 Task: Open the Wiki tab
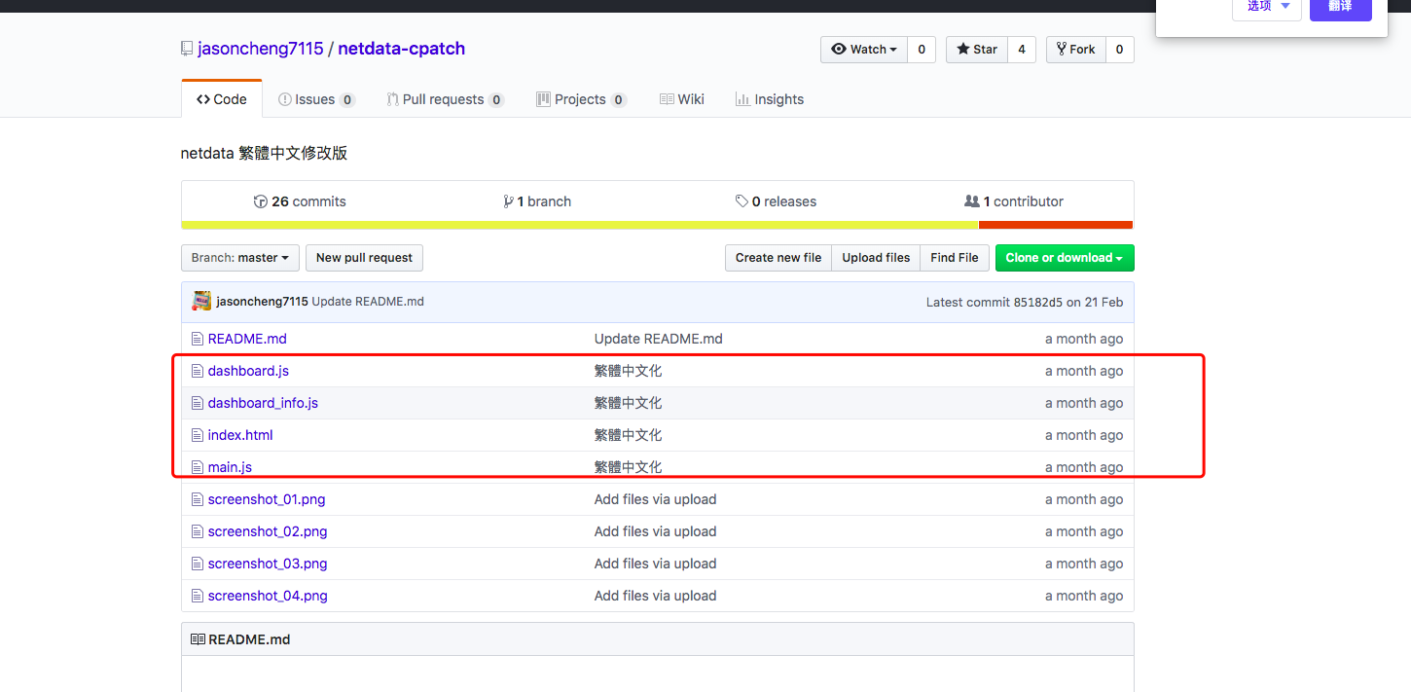click(x=681, y=99)
